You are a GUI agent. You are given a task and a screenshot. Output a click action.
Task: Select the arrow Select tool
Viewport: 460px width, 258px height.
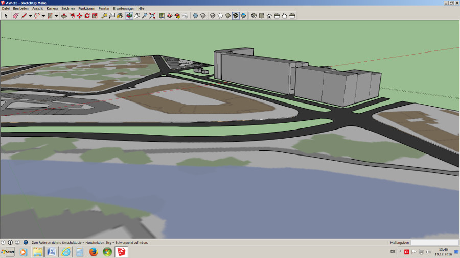[x=6, y=16]
